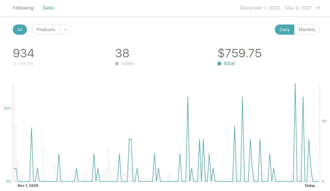Click the views label text
The height and width of the screenshot is (191, 330).
coord(26,63)
